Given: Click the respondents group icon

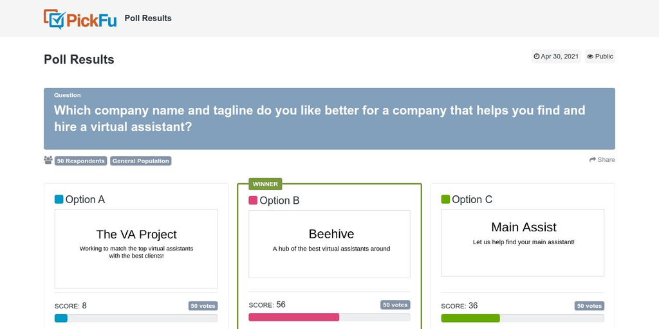Looking at the screenshot, I should coord(48,160).
